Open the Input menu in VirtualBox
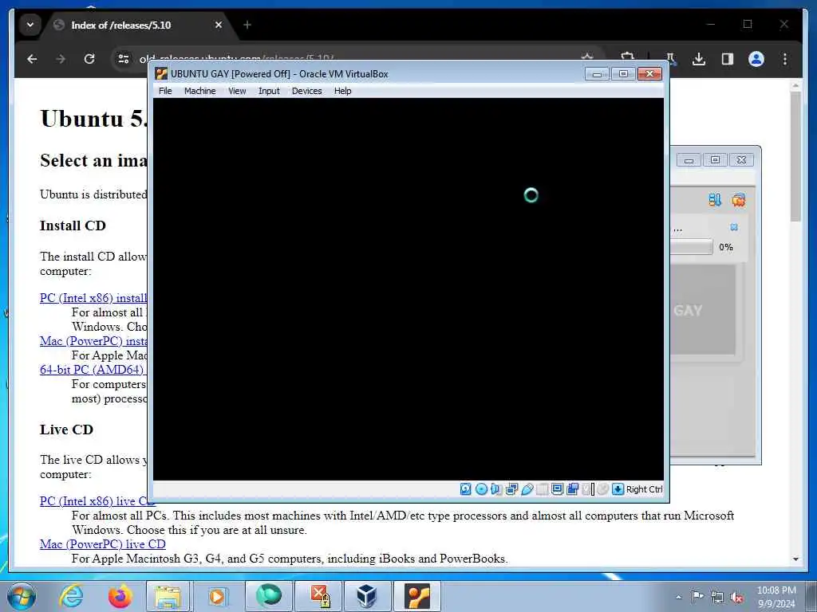This screenshot has height=612, width=817. 269,91
